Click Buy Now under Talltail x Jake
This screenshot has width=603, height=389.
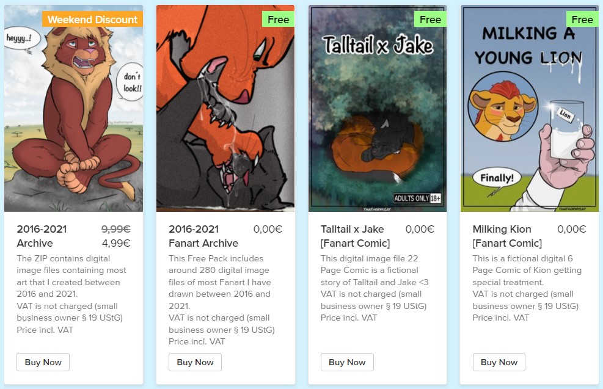click(347, 362)
